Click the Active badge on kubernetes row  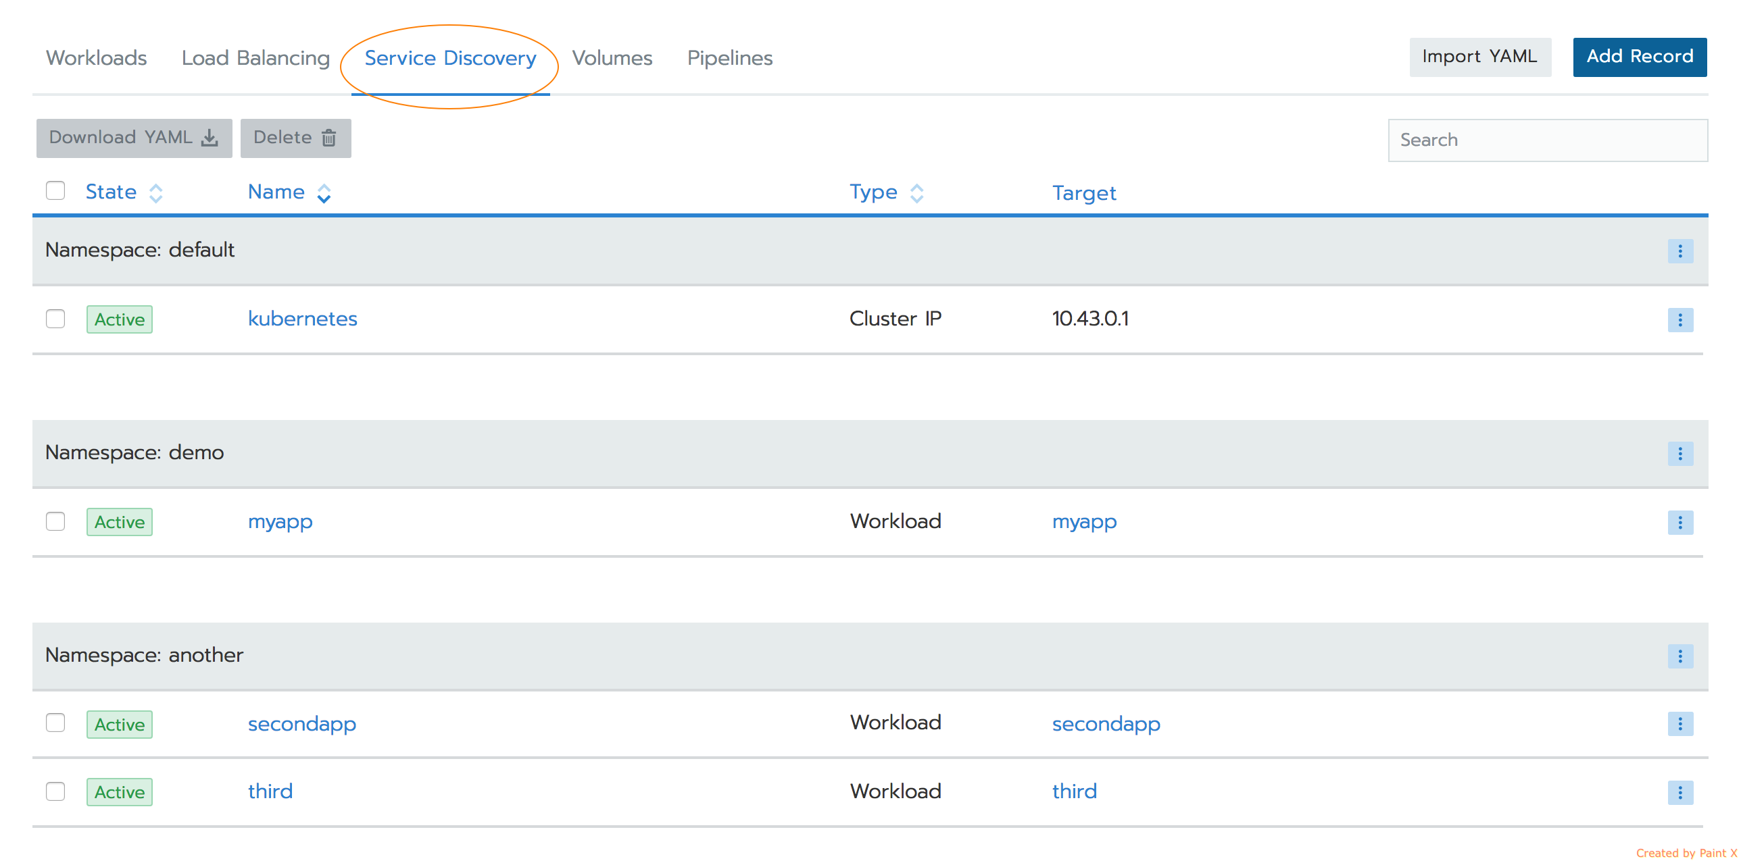[x=120, y=319]
